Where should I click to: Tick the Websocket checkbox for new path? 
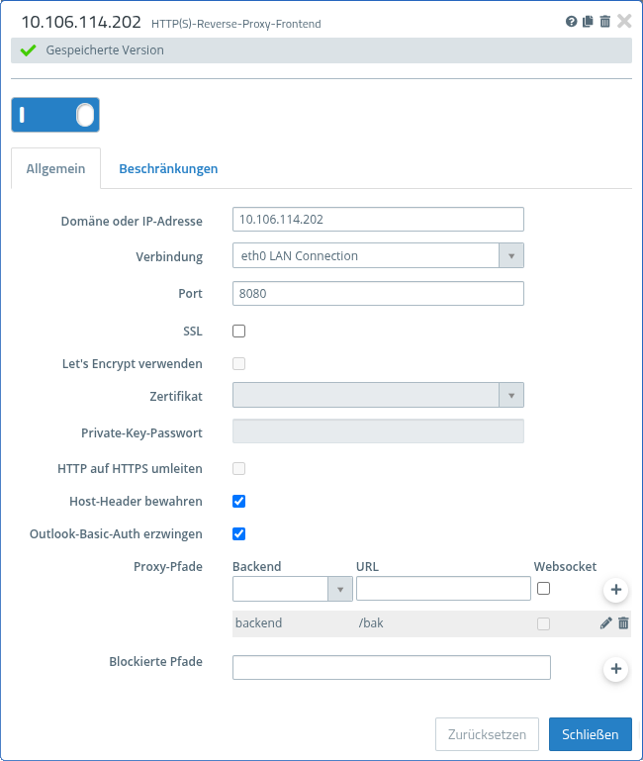point(543,588)
